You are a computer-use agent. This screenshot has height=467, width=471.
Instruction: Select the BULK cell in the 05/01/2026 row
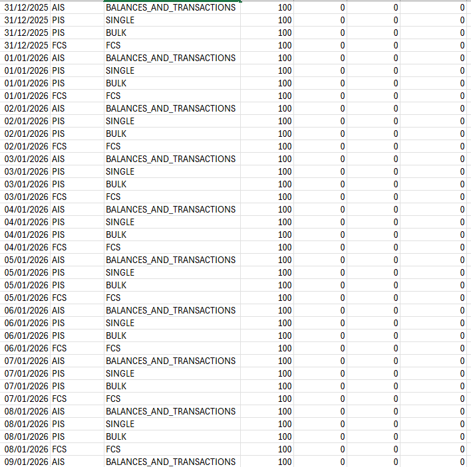(x=116, y=285)
